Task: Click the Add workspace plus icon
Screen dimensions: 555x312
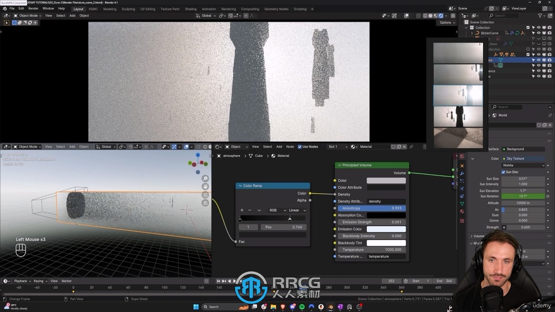Action: [x=312, y=9]
